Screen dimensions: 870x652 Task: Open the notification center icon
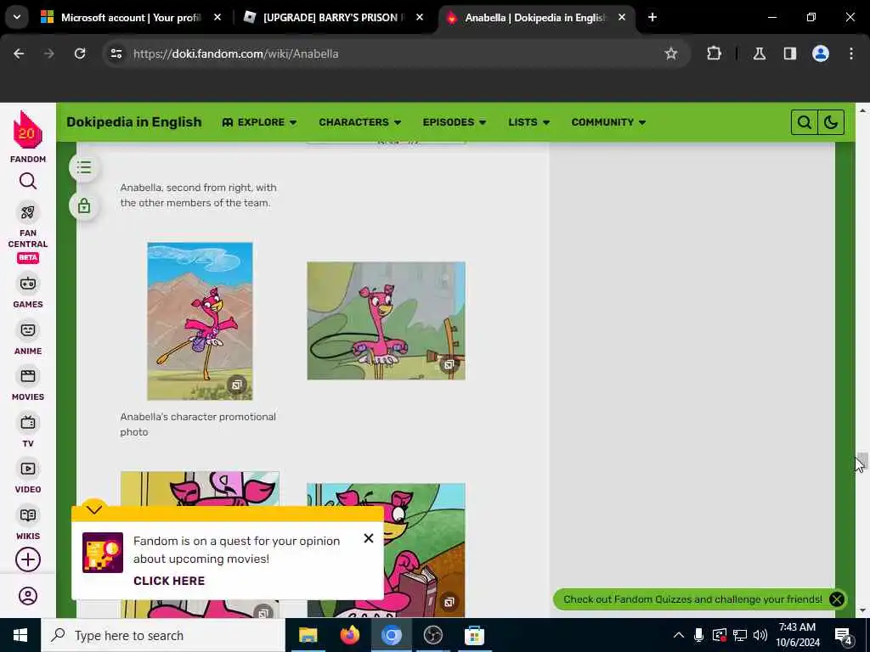[844, 635]
